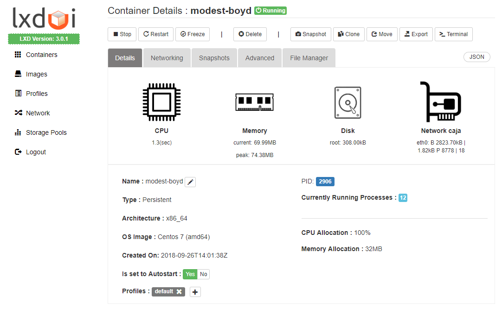Edit container name with pencil icon
The height and width of the screenshot is (309, 502).
[x=190, y=182]
